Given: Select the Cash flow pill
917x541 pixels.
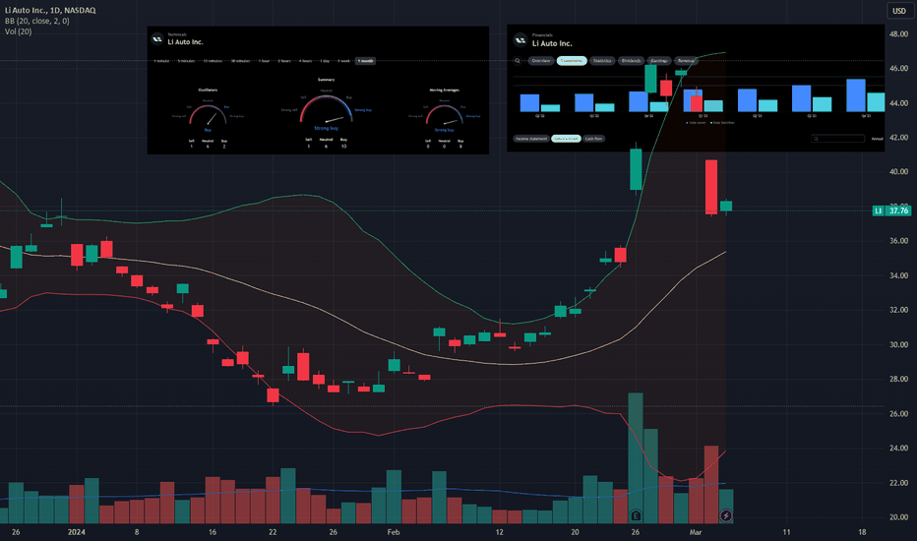Looking at the screenshot, I should coord(593,139).
